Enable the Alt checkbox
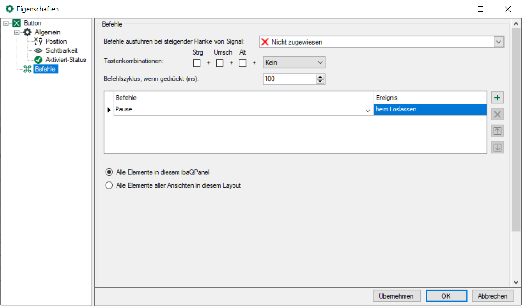522x306 pixels. 243,63
